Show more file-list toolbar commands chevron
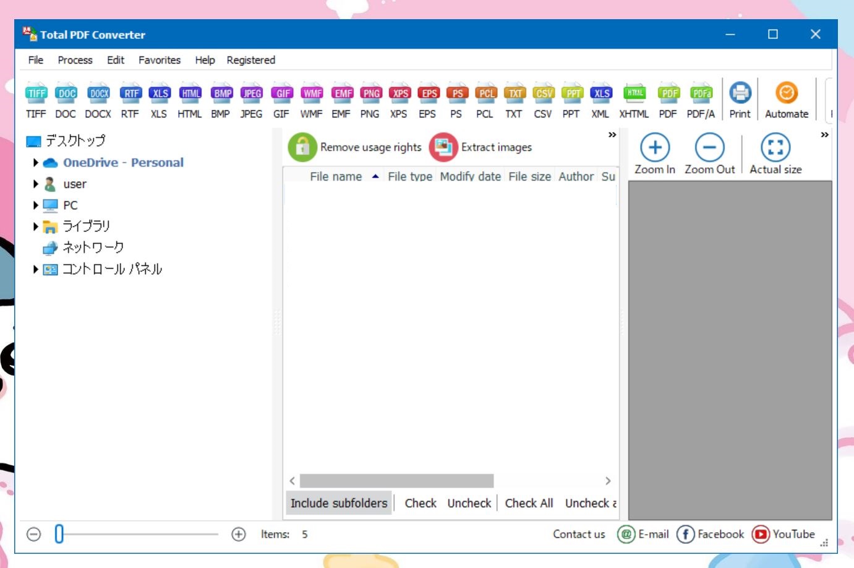The image size is (854, 568). (x=612, y=135)
